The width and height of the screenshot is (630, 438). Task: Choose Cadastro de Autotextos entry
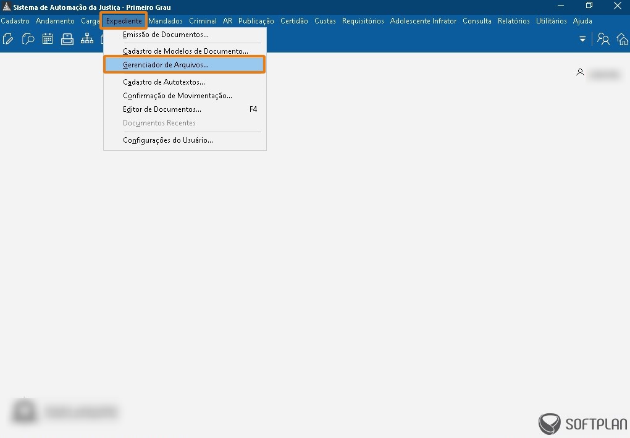pos(185,82)
